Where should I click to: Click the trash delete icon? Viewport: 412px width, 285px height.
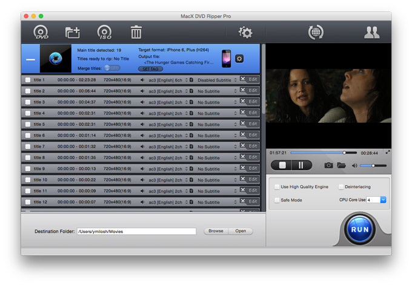(136, 33)
